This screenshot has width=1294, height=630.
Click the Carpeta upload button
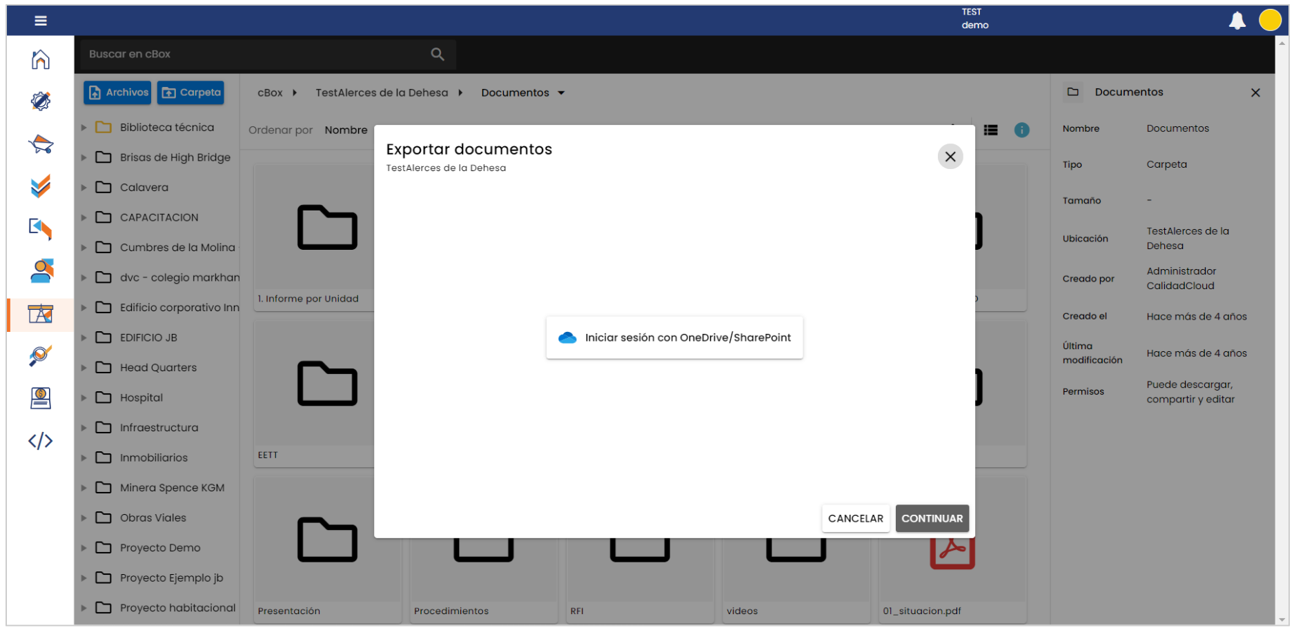pyautogui.click(x=190, y=92)
